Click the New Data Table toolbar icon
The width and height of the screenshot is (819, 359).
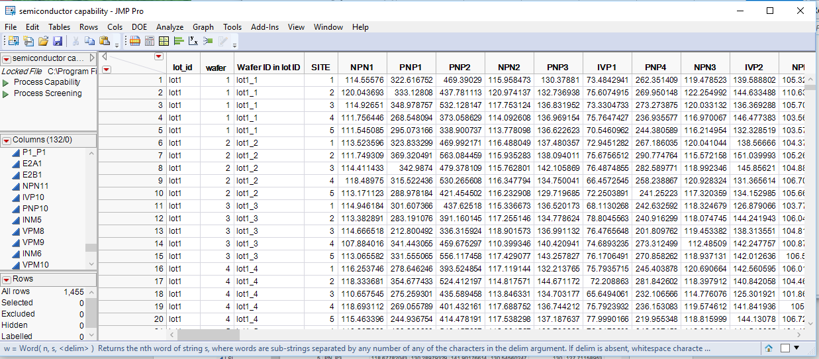pos(13,41)
